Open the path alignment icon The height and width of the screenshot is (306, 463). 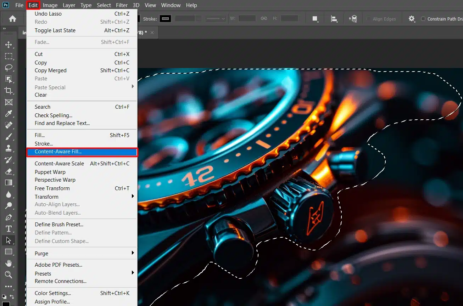point(334,19)
